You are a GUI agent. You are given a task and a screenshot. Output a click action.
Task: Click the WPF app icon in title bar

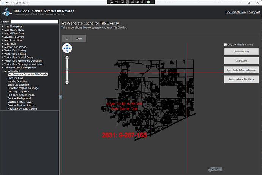3,3
